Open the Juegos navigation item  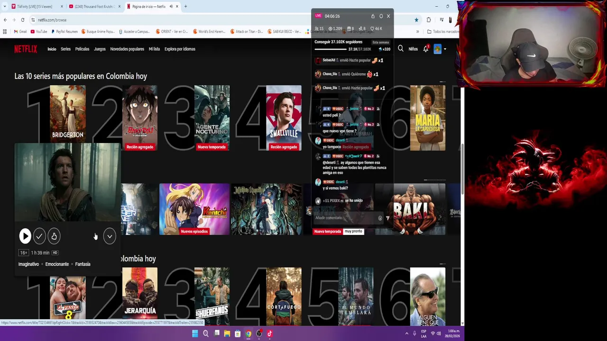(100, 49)
